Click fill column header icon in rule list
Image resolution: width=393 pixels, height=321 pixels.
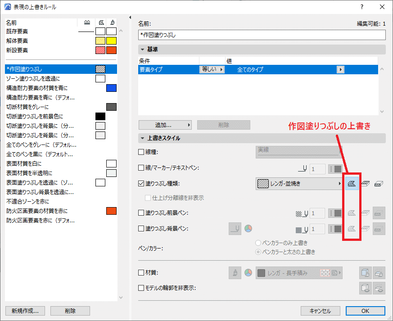(x=101, y=23)
